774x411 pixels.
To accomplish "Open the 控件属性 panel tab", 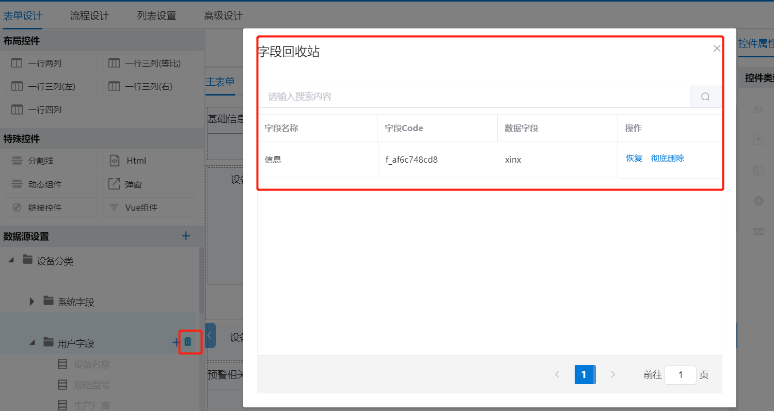I will [756, 43].
